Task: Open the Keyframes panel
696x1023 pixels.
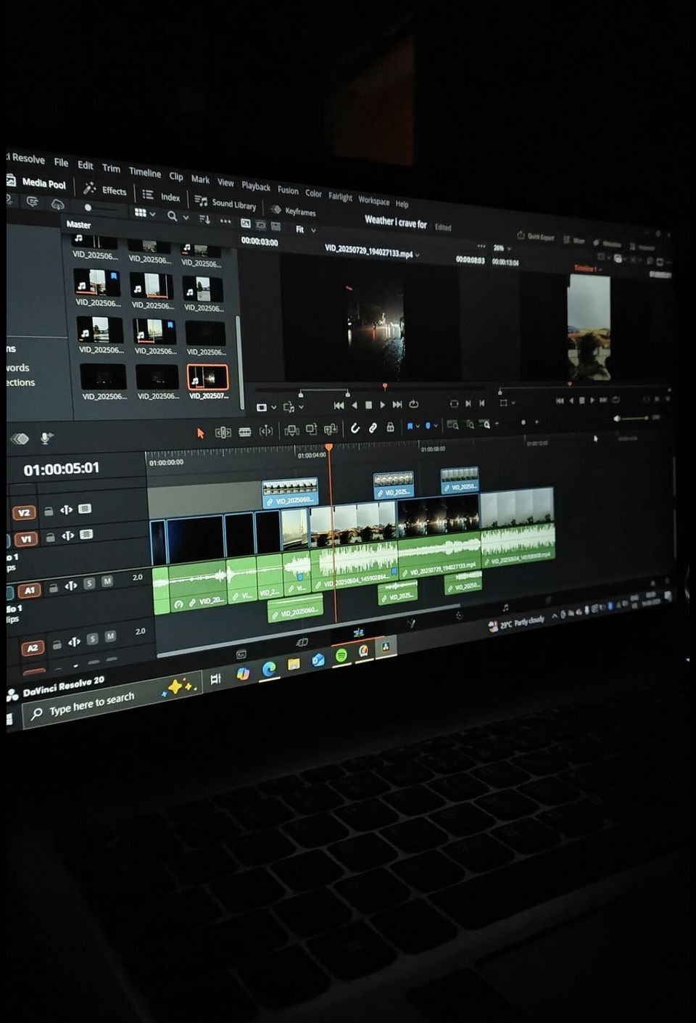Action: 293,211
